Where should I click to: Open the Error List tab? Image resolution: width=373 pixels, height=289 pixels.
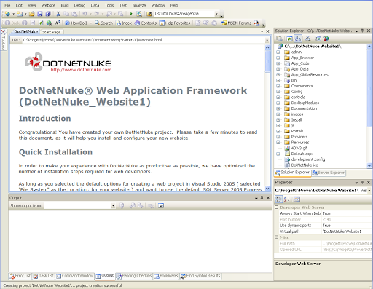20,276
